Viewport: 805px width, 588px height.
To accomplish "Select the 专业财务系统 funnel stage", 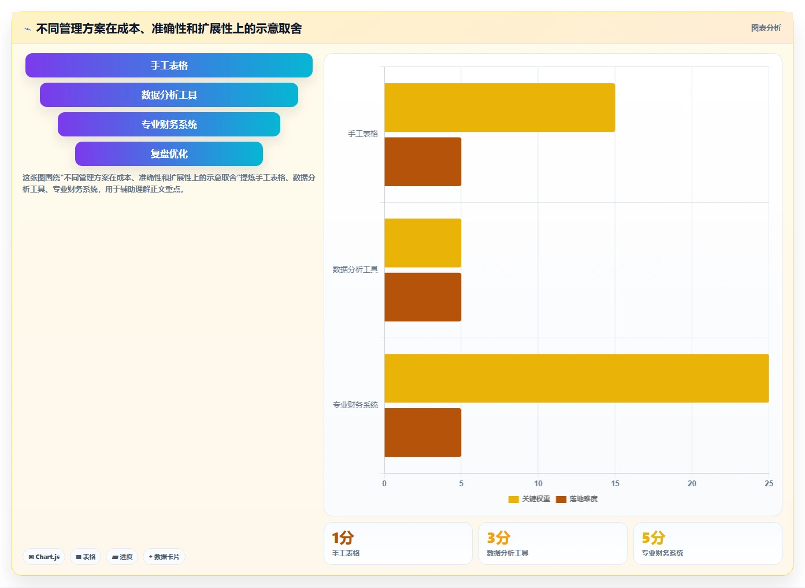I will point(169,124).
